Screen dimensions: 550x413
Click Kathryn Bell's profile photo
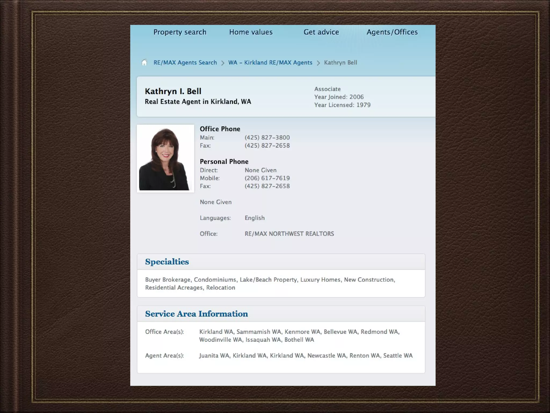point(165,158)
